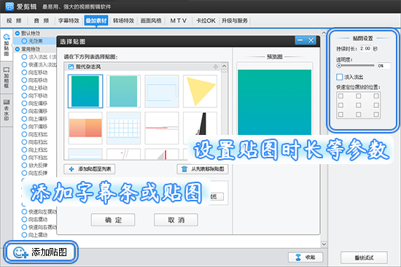The width and height of the screenshot is (401, 267).
Task: Check the top-left quick position box
Action: (x=340, y=96)
